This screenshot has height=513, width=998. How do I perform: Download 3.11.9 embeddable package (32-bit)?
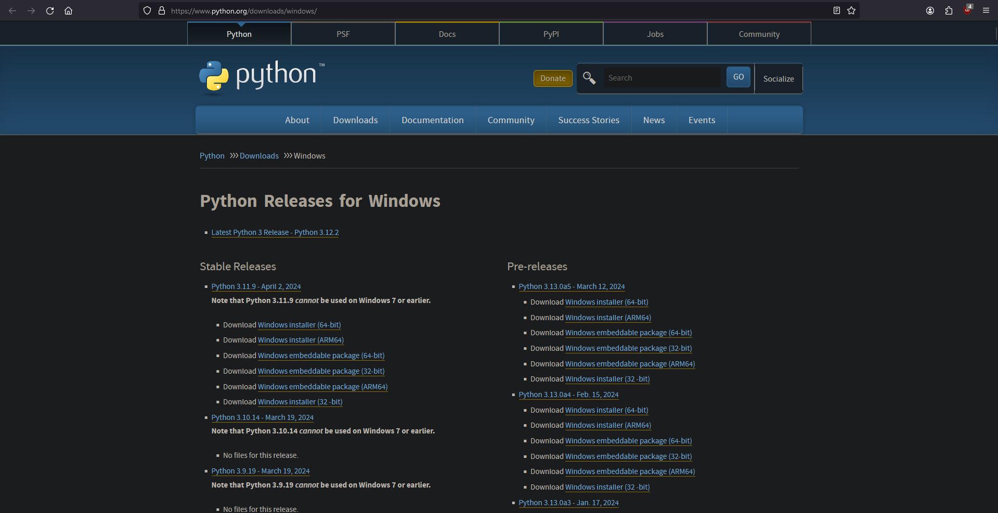click(321, 371)
